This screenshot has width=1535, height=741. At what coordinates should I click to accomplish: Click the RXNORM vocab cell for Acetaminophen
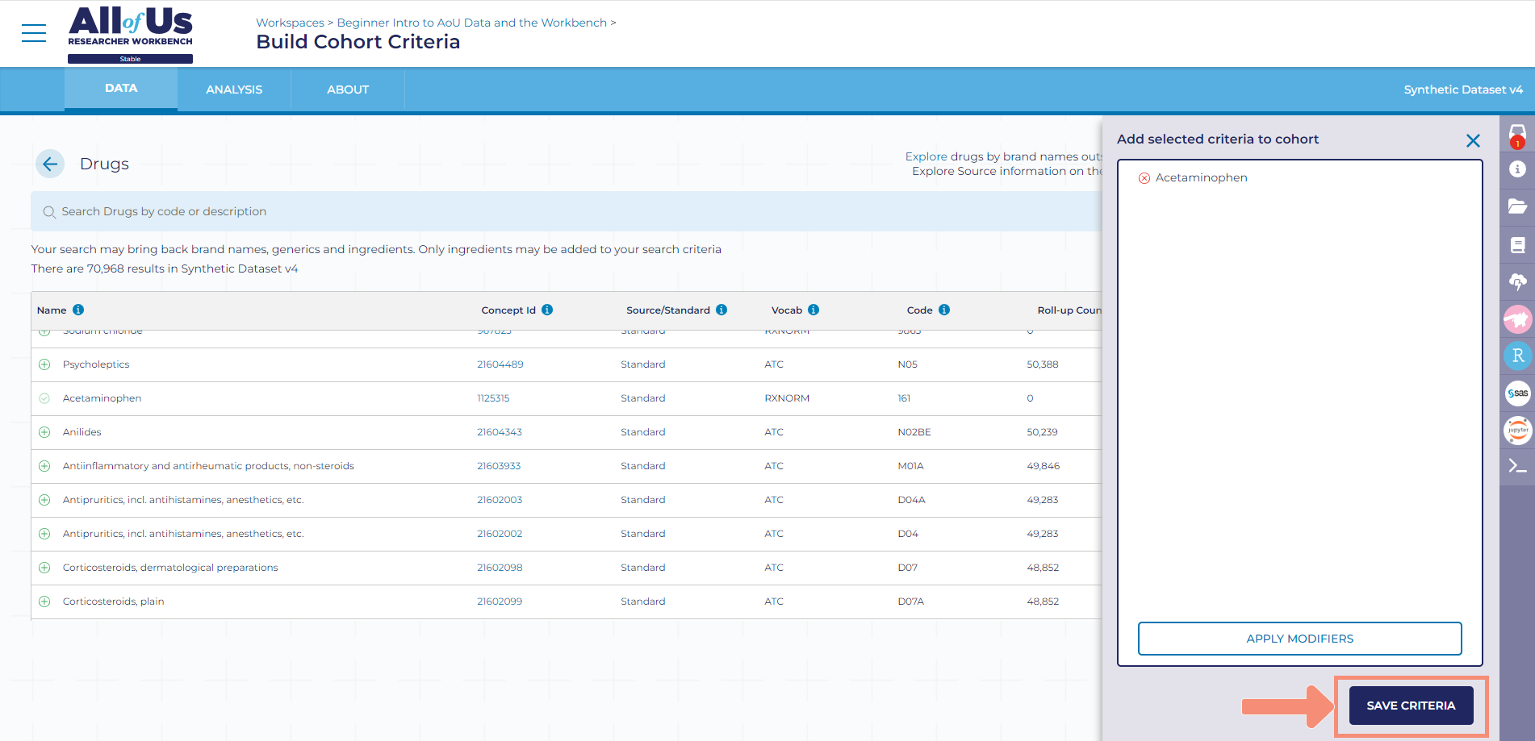(x=787, y=398)
